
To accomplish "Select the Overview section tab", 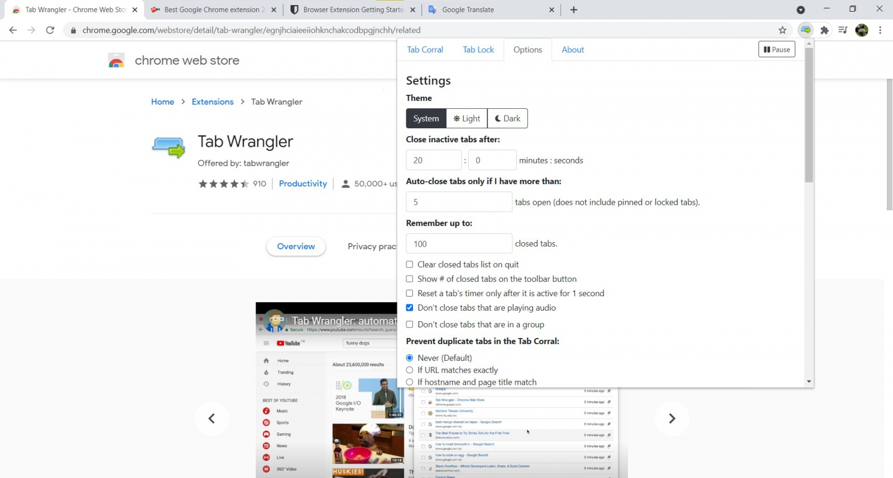I will point(296,247).
